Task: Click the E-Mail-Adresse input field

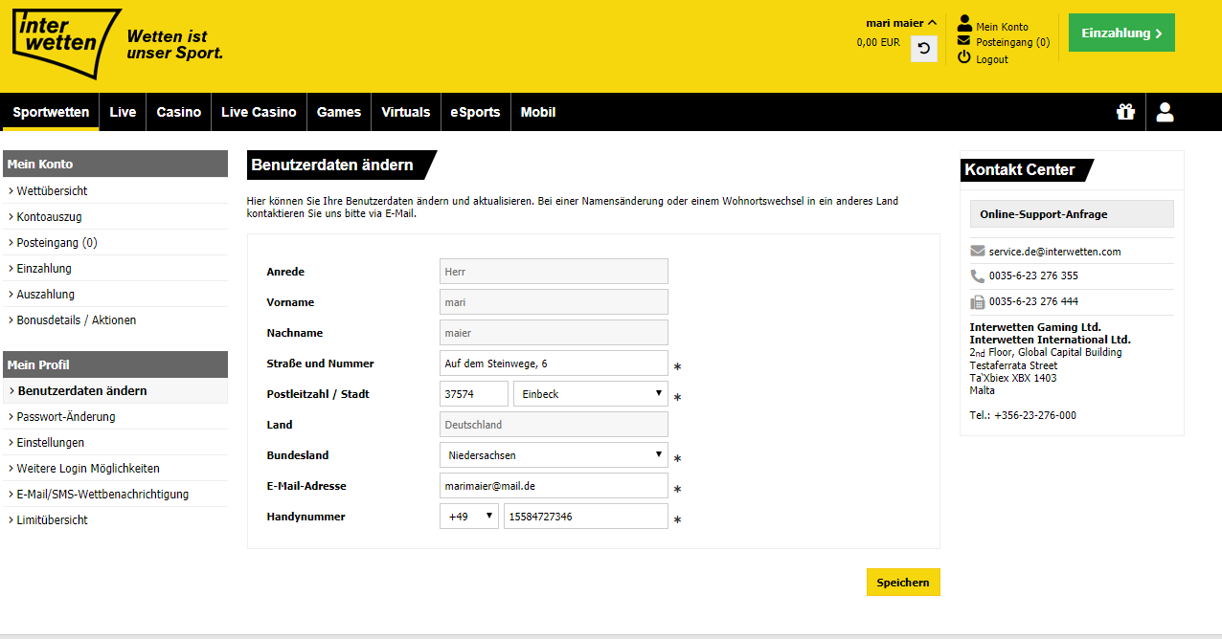Action: coord(554,486)
